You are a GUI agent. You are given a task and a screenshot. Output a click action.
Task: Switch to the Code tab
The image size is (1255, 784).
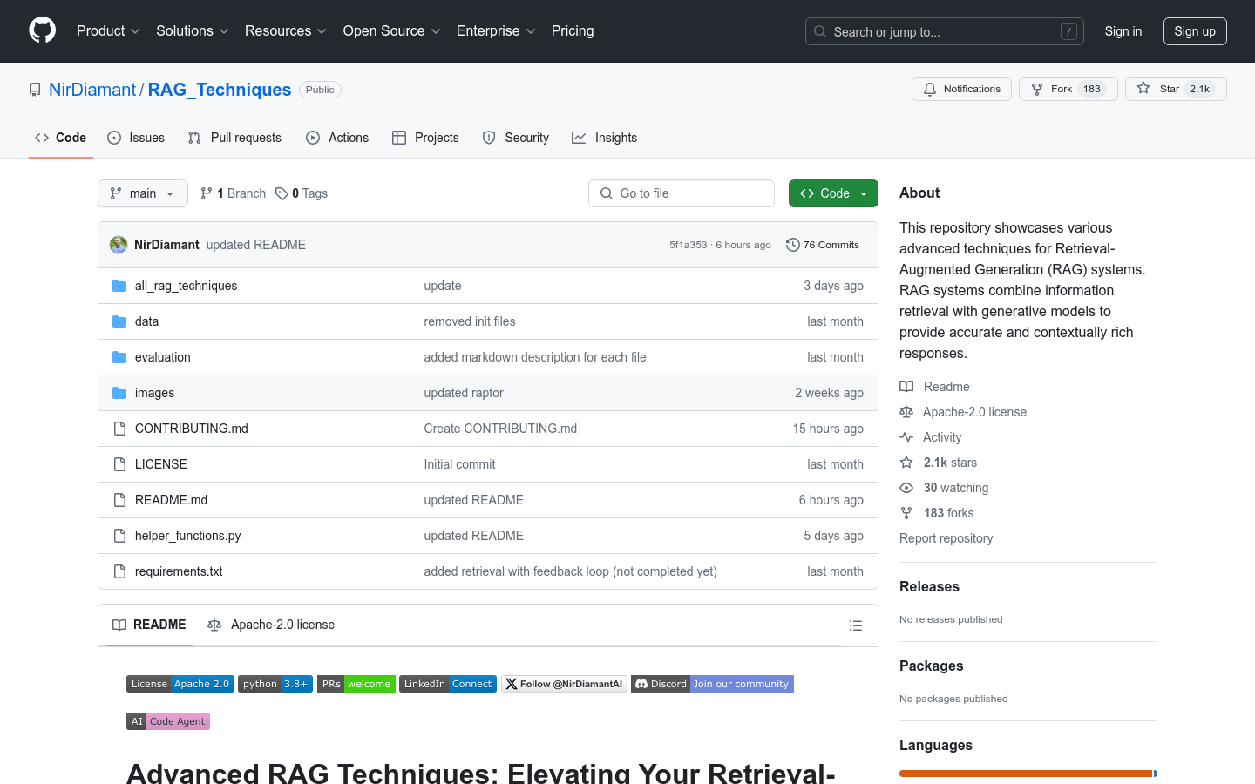pos(61,138)
